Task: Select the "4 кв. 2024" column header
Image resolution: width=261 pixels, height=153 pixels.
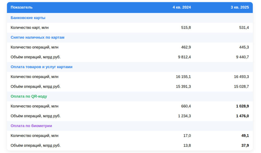Action: [181, 7]
